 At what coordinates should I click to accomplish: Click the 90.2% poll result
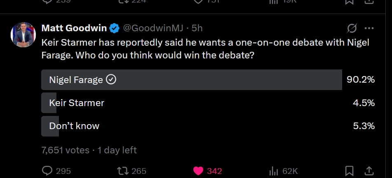pos(361,80)
